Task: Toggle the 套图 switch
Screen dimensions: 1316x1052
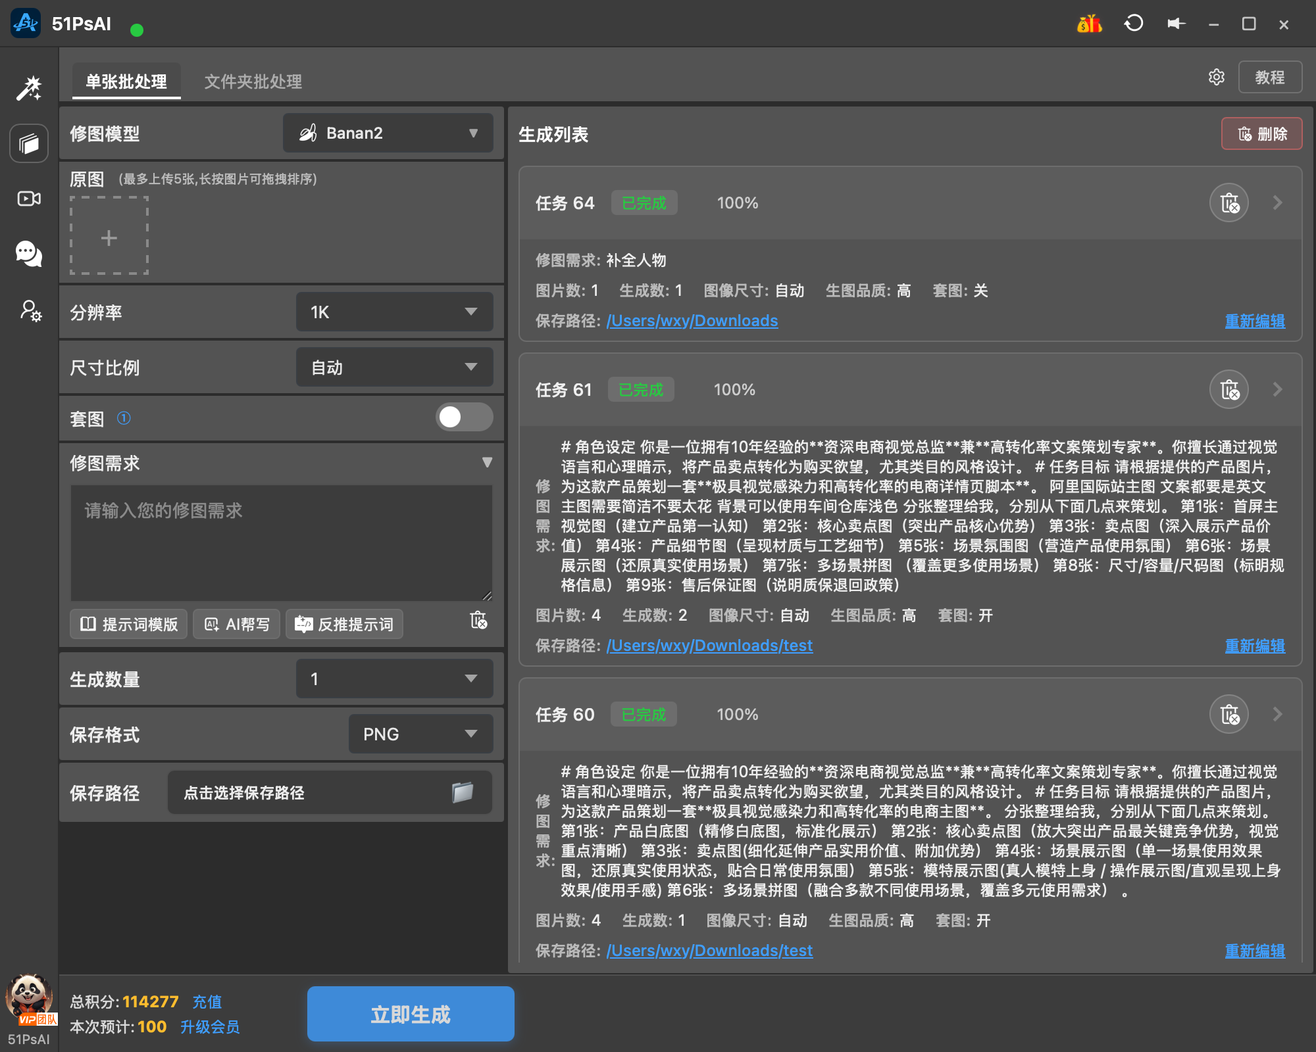Action: pos(464,417)
